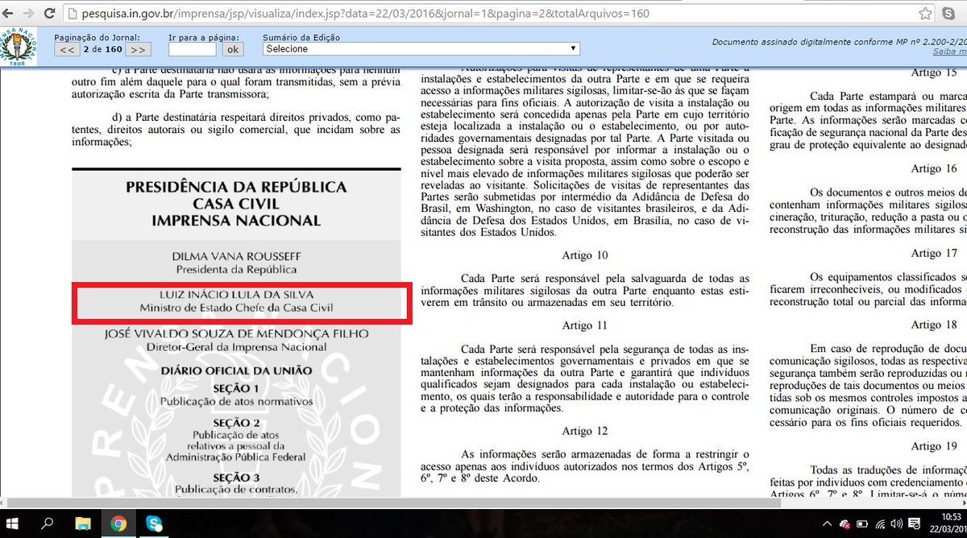Reload the page with the refresh icon
This screenshot has height=538, width=967.
coord(50,14)
